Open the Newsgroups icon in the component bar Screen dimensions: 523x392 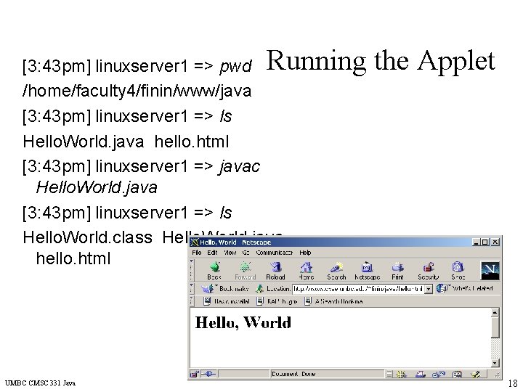pyautogui.click(x=439, y=375)
